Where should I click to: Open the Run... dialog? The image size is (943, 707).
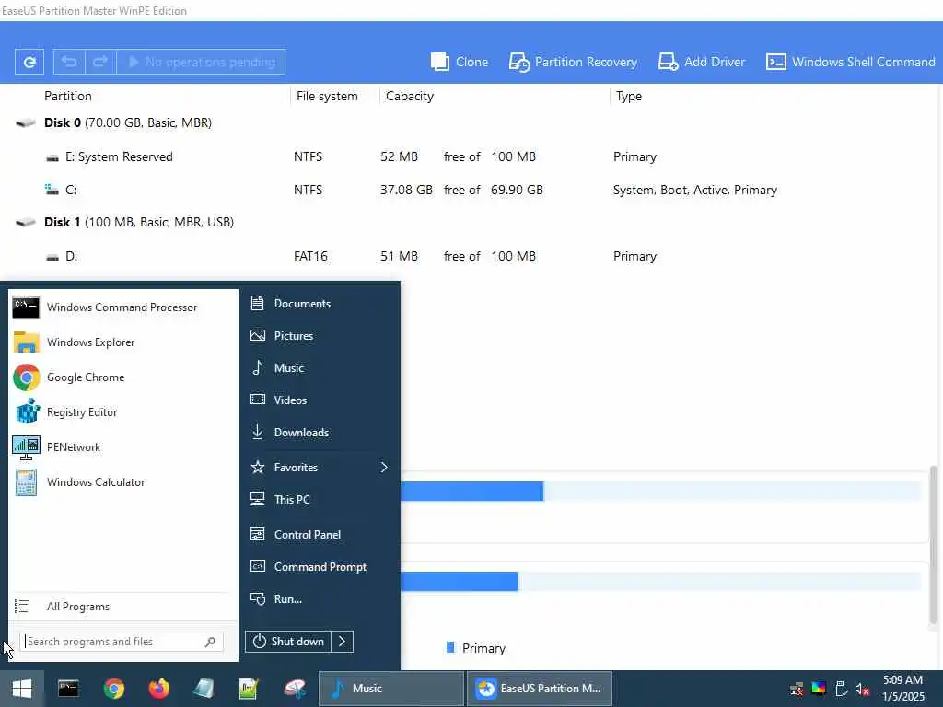coord(320,598)
